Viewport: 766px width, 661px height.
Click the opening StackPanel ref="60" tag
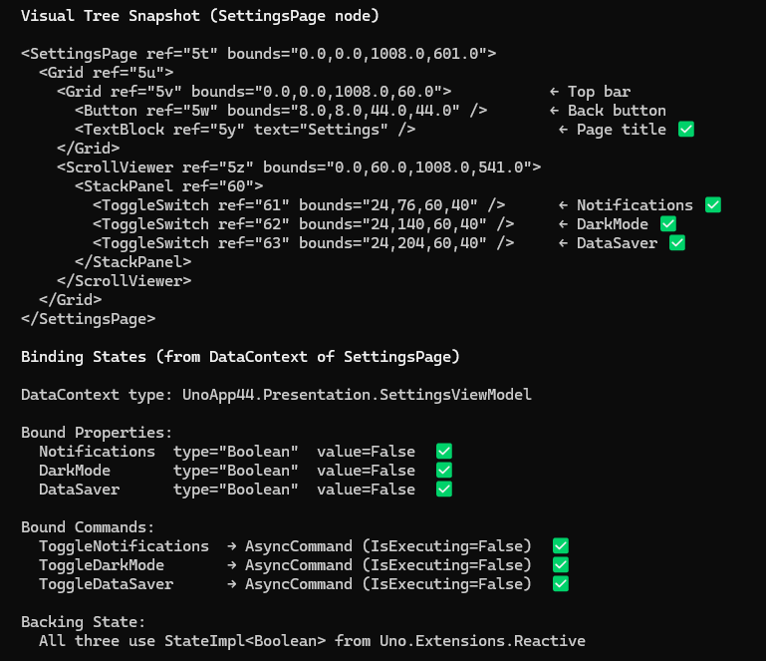point(168,186)
